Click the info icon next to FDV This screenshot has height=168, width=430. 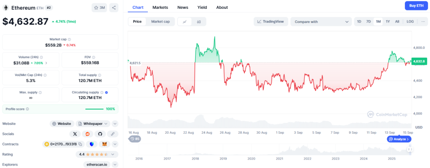(94, 58)
